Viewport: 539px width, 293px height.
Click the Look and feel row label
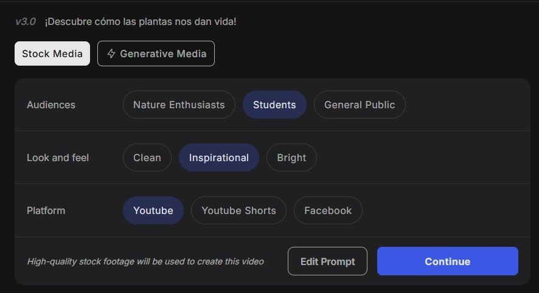58,157
